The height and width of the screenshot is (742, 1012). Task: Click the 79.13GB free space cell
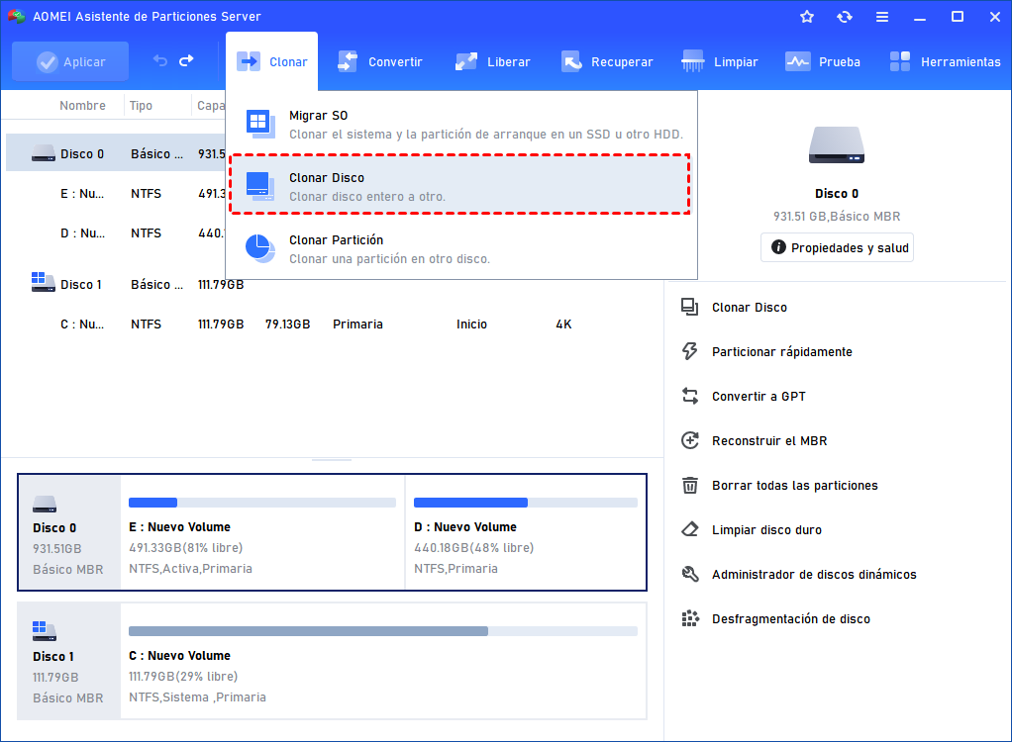click(x=288, y=325)
